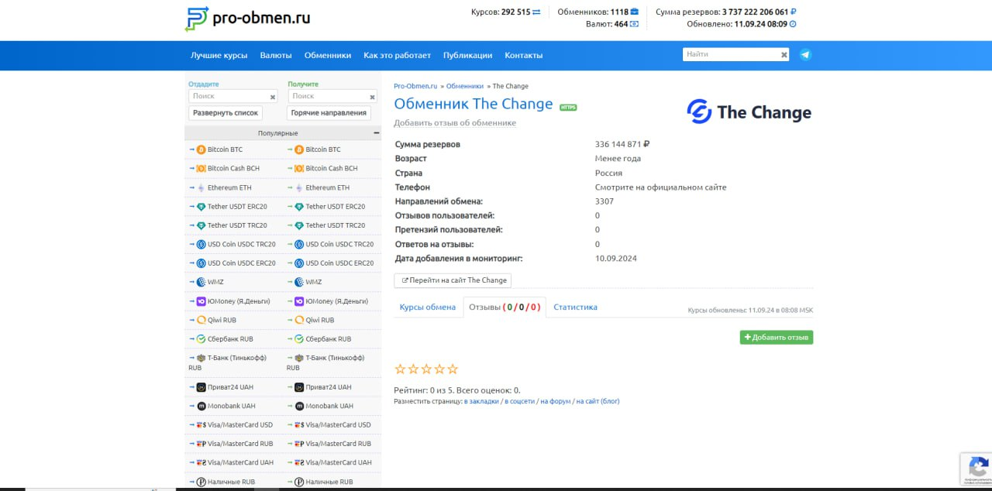Click the Горячие направления button
992x491 pixels.
click(x=329, y=112)
